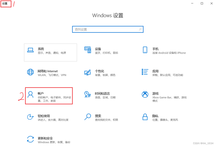The height and width of the screenshot is (146, 216).
Task: Open the Xbox Gaming icon
Action: (145, 94)
